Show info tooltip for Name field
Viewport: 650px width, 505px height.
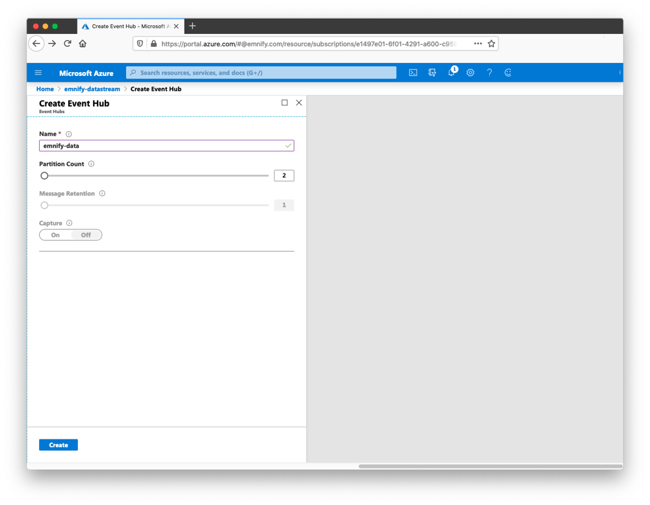(x=69, y=134)
